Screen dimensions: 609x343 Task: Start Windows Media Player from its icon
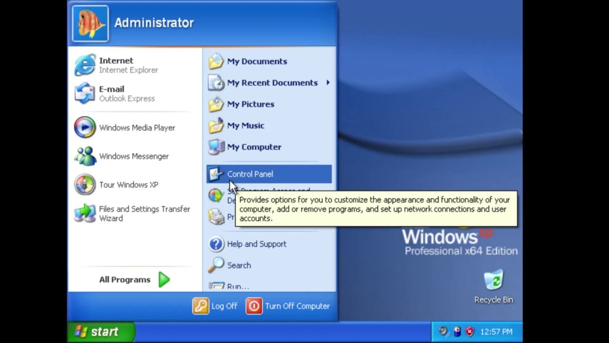pos(85,128)
